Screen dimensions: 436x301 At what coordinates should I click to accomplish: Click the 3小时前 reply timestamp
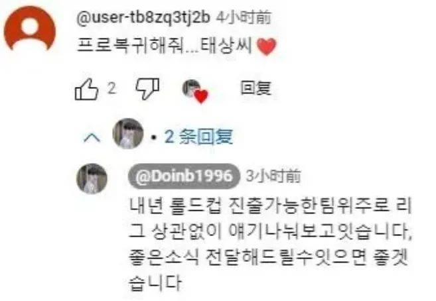[x=273, y=176]
